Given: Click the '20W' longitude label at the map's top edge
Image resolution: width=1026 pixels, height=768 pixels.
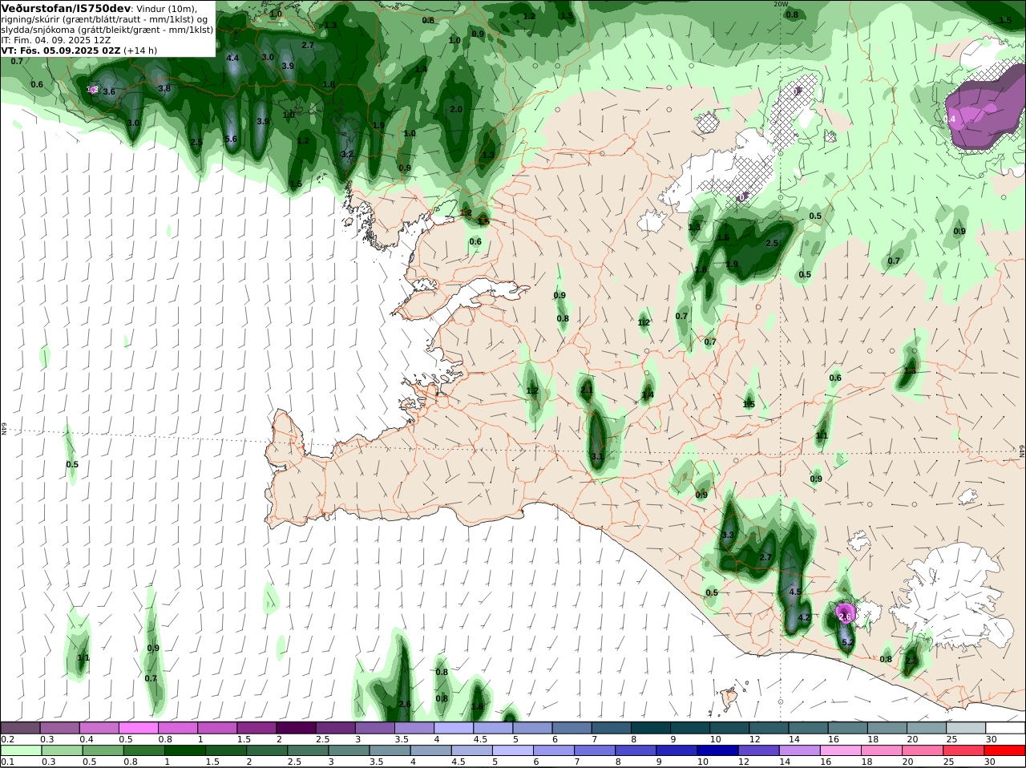Looking at the screenshot, I should (x=782, y=4).
